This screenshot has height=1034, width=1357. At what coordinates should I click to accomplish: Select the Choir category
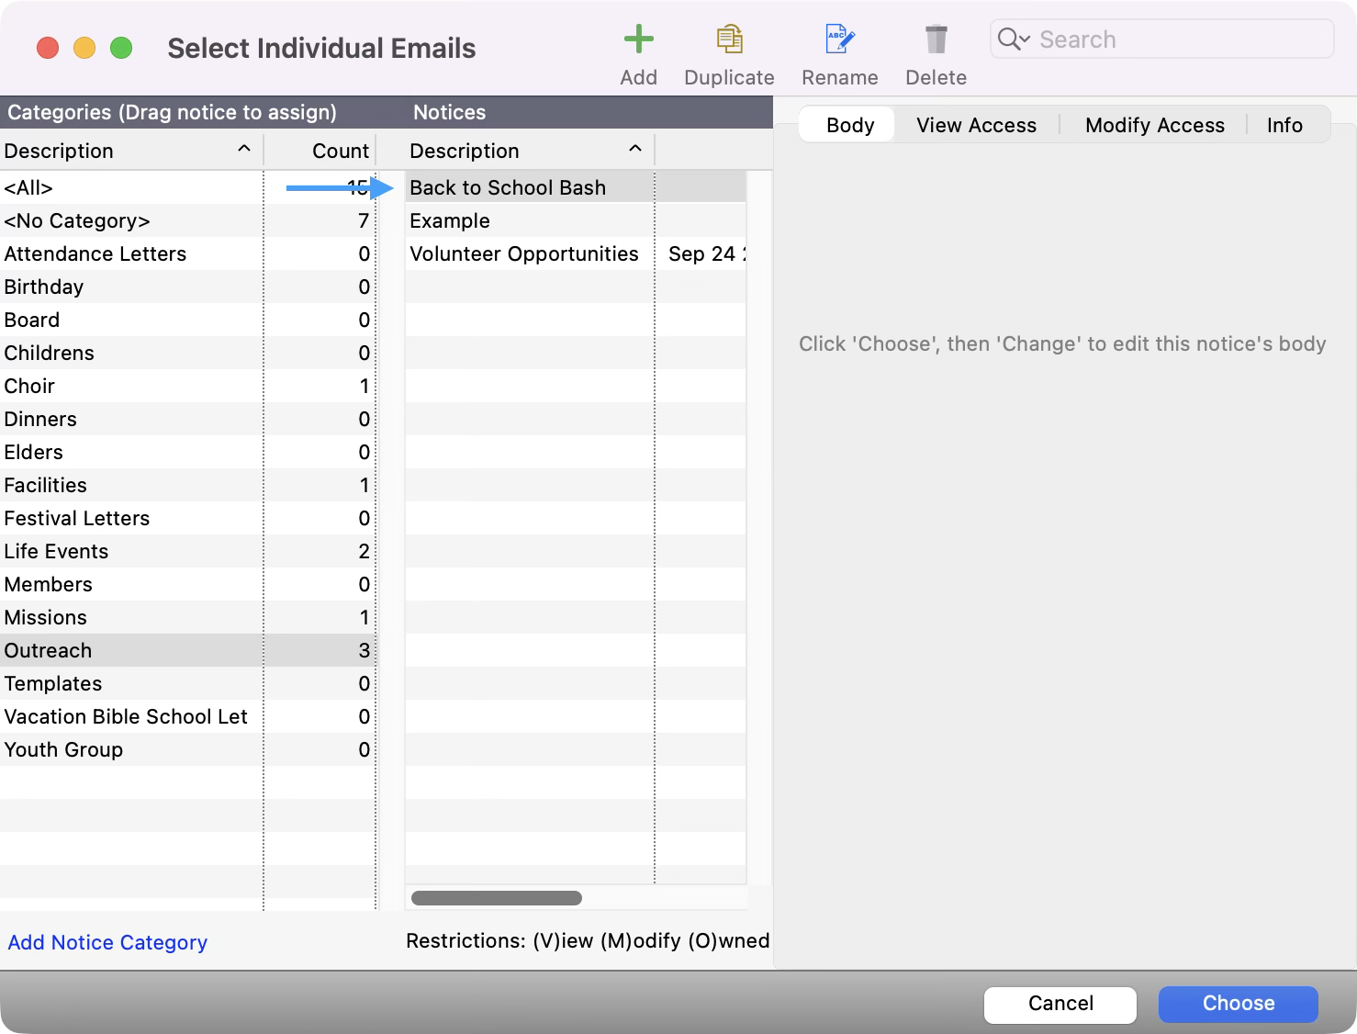(x=187, y=386)
